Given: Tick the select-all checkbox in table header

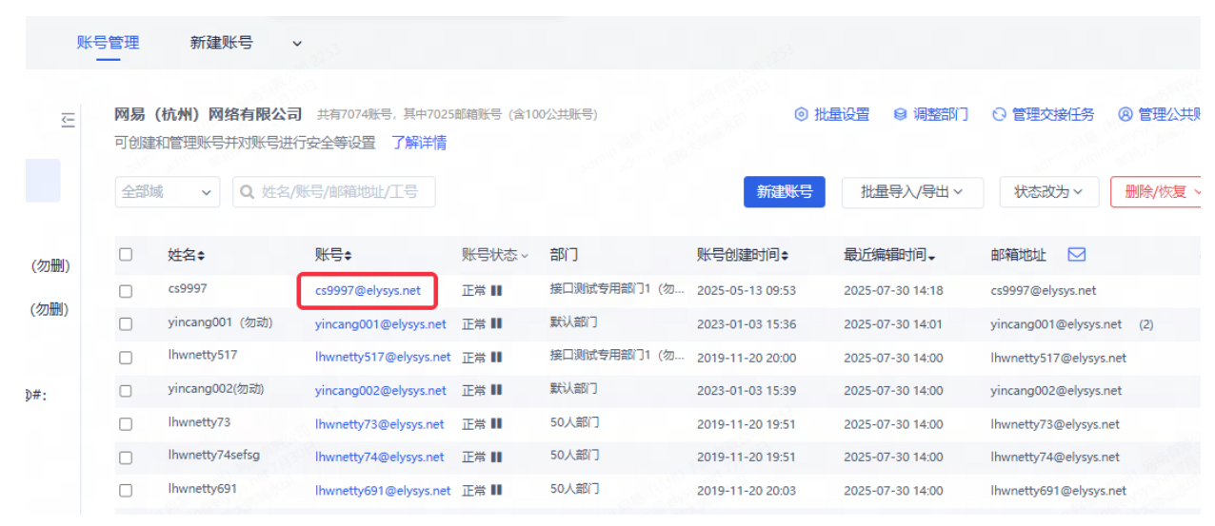Looking at the screenshot, I should (126, 255).
